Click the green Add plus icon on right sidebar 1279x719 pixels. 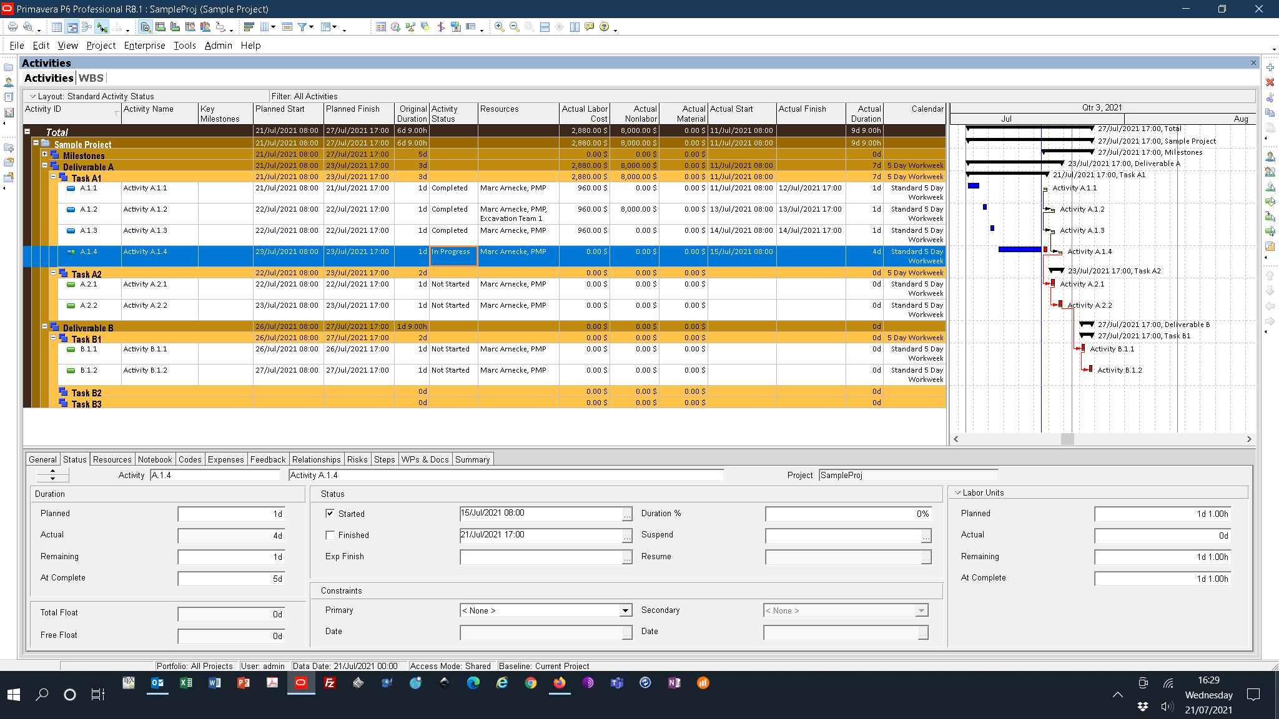(1270, 67)
